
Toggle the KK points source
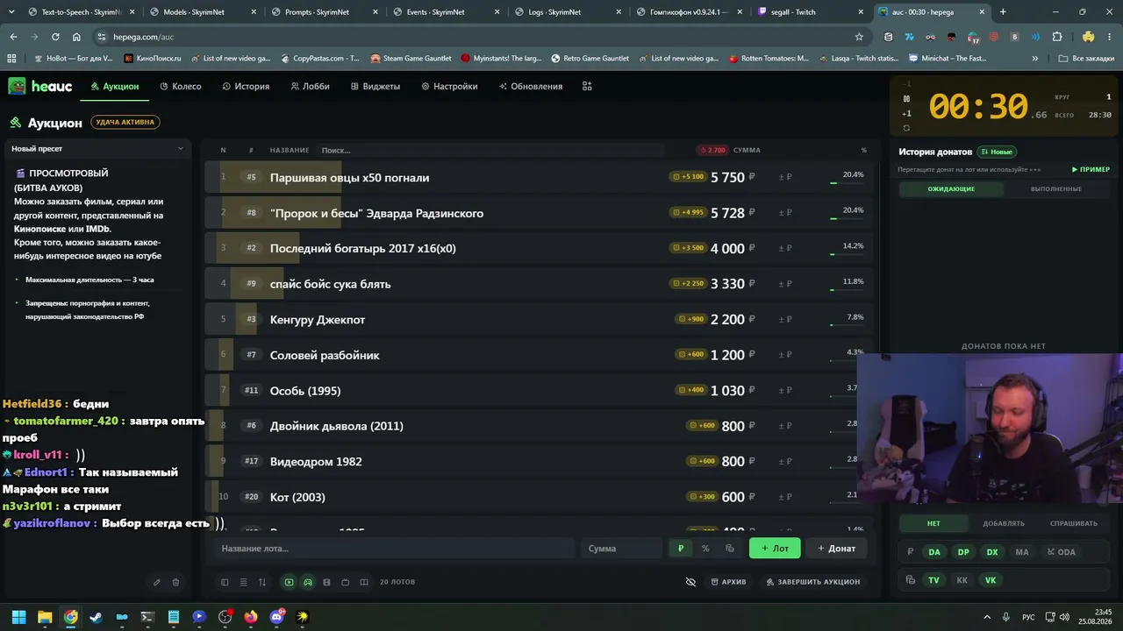(962, 580)
